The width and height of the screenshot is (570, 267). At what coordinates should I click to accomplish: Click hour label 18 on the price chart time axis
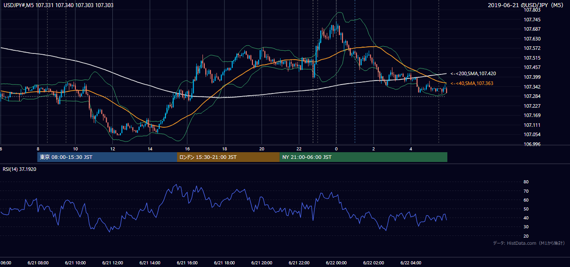click(224, 149)
